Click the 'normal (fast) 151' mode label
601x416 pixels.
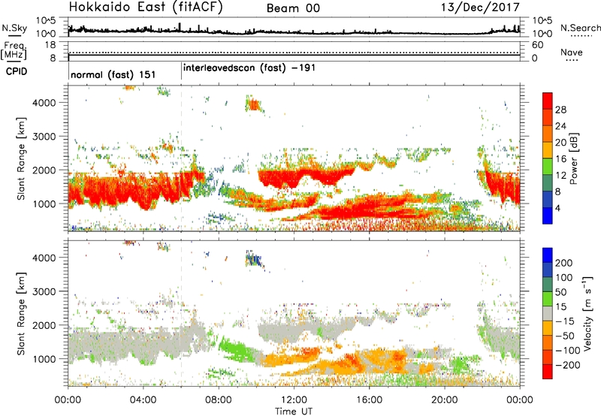tap(113, 74)
